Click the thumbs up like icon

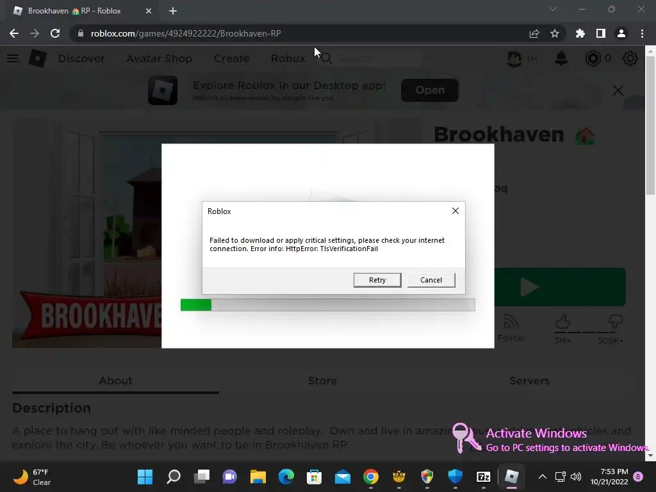(562, 322)
